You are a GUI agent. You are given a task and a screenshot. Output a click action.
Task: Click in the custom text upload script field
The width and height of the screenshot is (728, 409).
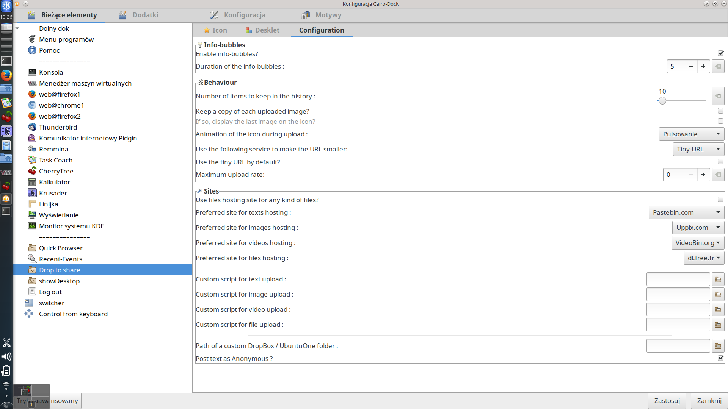678,279
